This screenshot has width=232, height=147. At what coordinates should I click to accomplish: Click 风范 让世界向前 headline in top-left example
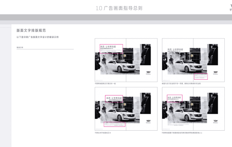click(x=108, y=47)
